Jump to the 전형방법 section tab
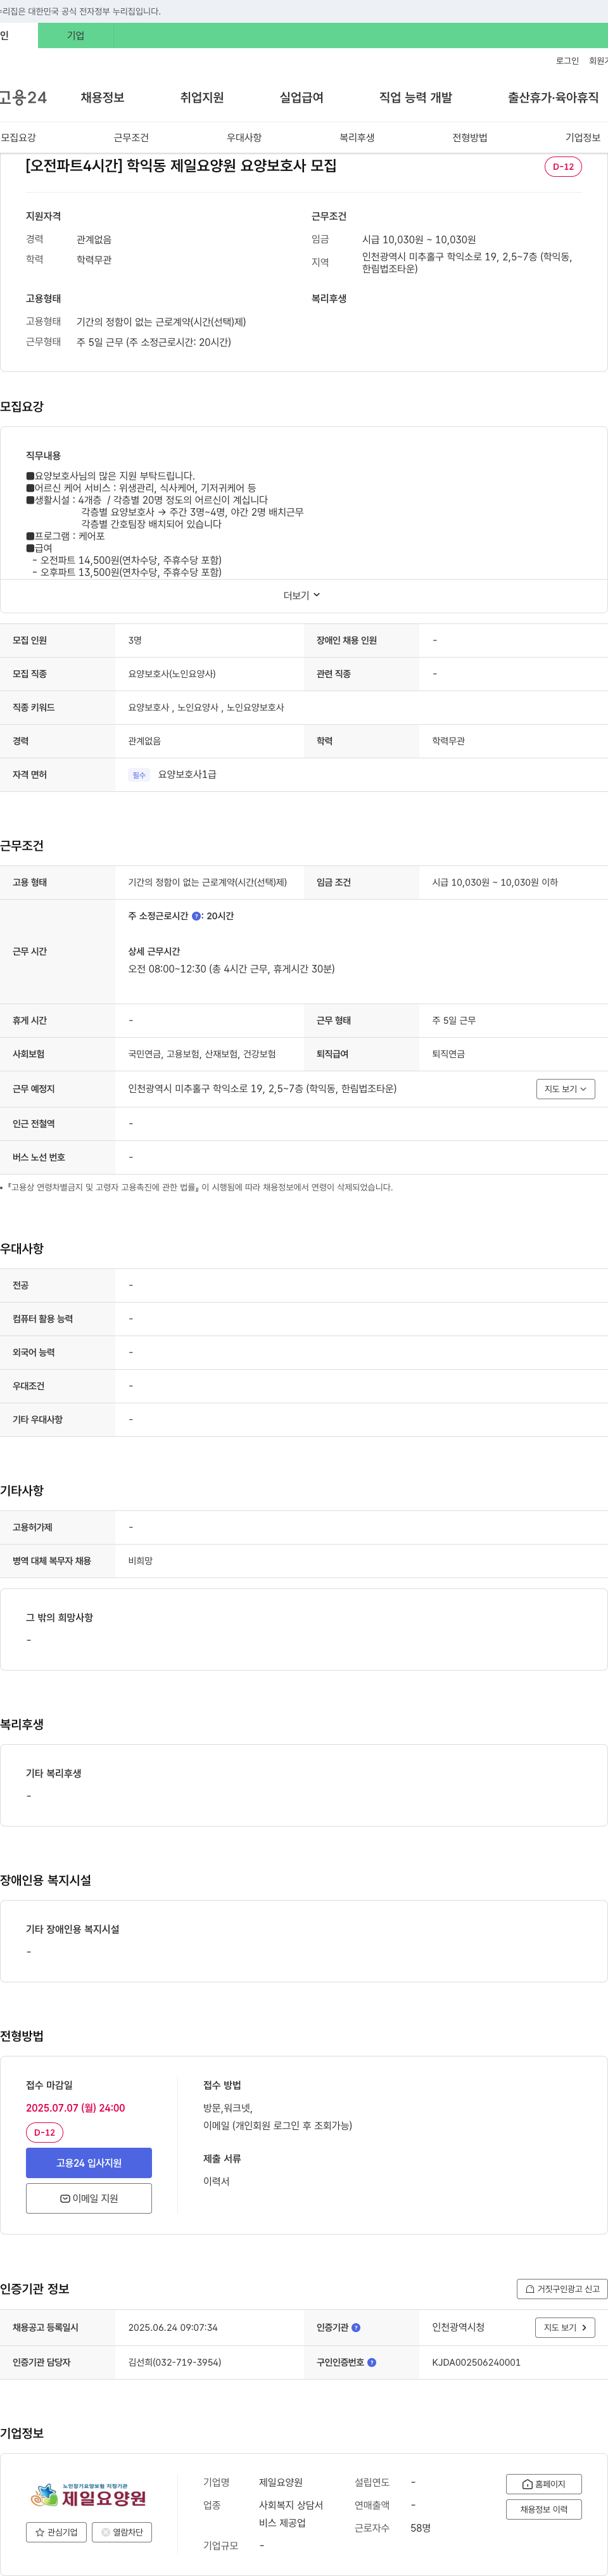 [470, 137]
